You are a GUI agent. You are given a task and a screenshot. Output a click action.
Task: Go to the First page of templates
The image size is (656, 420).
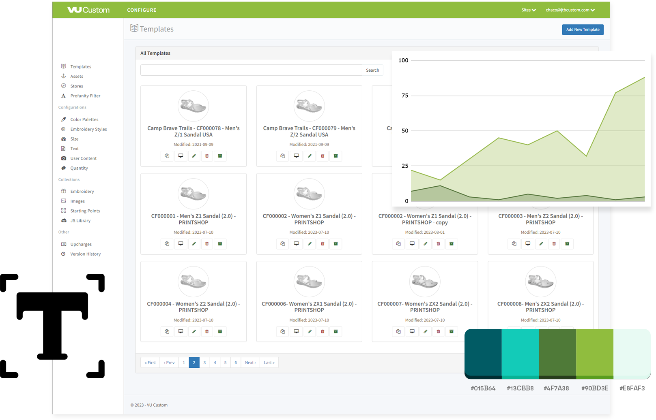[150, 362]
